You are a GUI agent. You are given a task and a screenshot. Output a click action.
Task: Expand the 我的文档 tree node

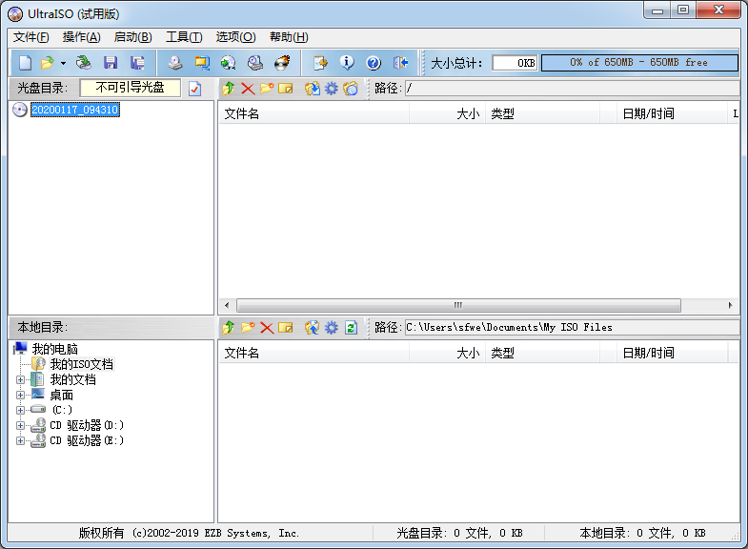(x=21, y=380)
